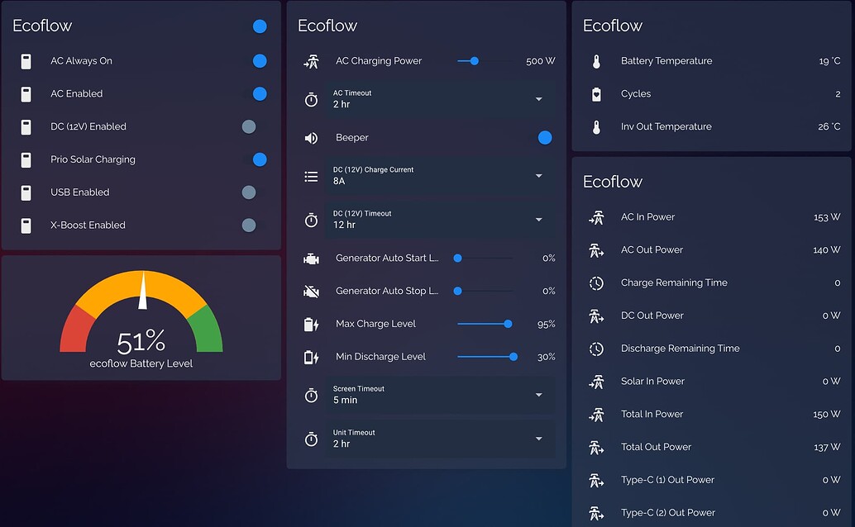Click the Discharge Remaining Time clock icon
The image size is (855, 527).
point(596,349)
